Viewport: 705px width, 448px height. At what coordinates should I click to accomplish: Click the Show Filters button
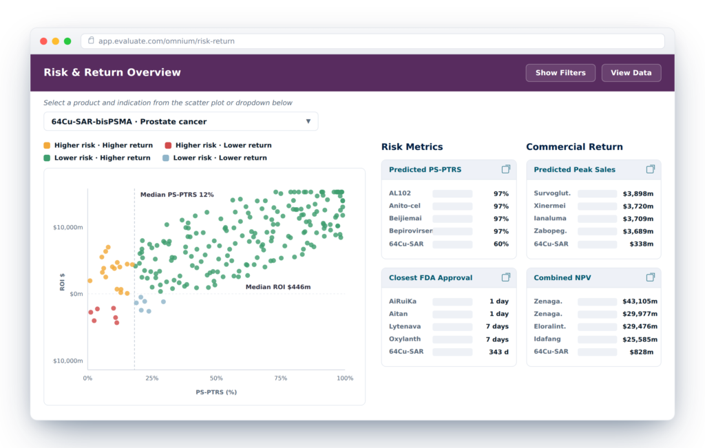560,73
